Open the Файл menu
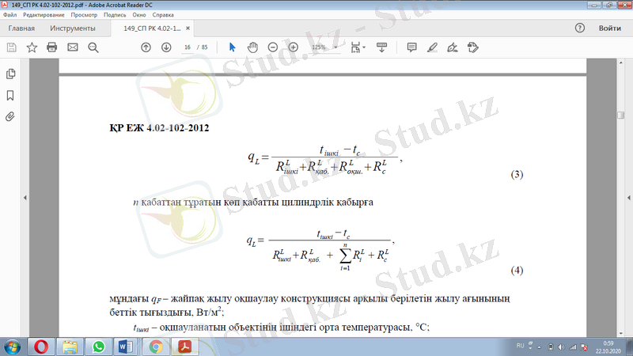 9,14
